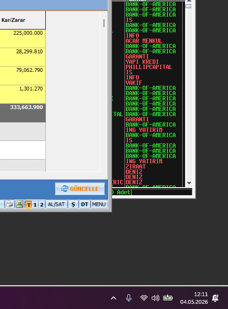Viewport: 228px width, 309px height.
Task: Click the up arrow of the broker list scrollbar
Action: 189,1
